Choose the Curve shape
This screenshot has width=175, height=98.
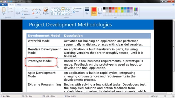pyautogui.click(x=55, y=8)
